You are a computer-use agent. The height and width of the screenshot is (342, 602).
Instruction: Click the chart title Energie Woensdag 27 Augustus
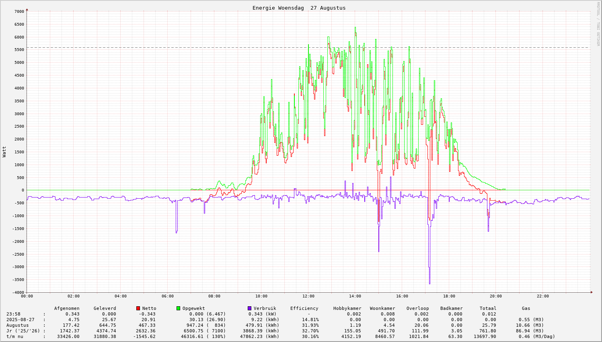click(x=299, y=8)
